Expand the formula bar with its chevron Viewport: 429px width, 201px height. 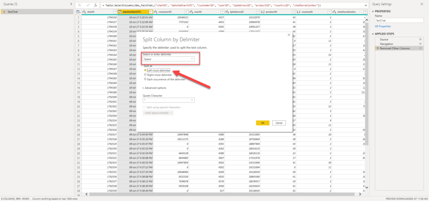pyautogui.click(x=366, y=5)
